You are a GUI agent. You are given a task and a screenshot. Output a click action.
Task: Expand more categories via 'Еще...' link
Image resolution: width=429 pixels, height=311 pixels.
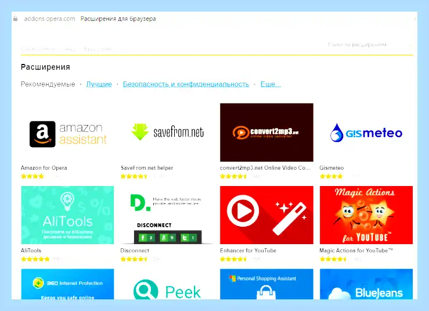[271, 84]
